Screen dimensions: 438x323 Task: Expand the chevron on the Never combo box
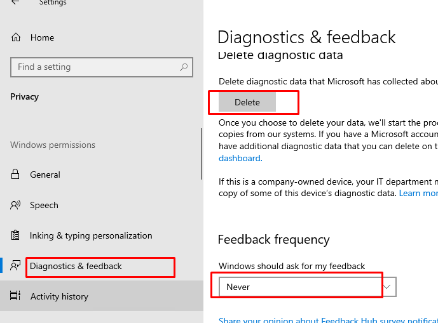[388, 287]
